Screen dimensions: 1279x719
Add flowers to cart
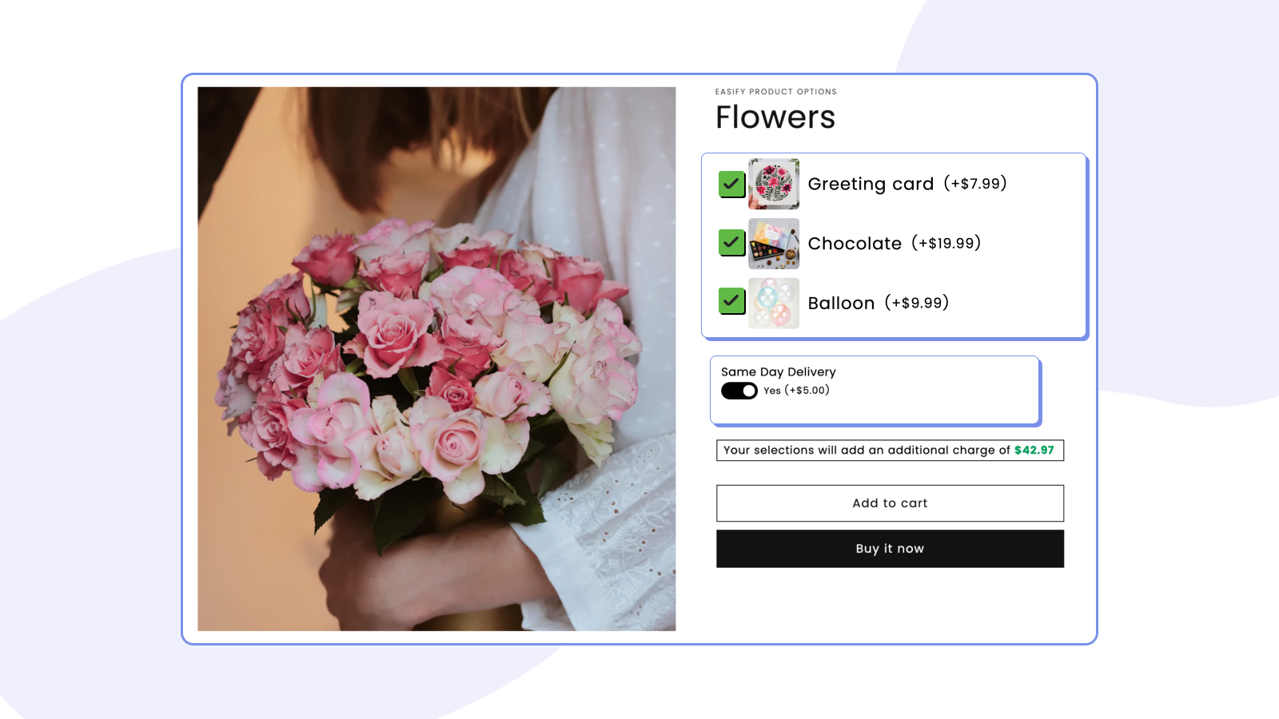coord(890,503)
